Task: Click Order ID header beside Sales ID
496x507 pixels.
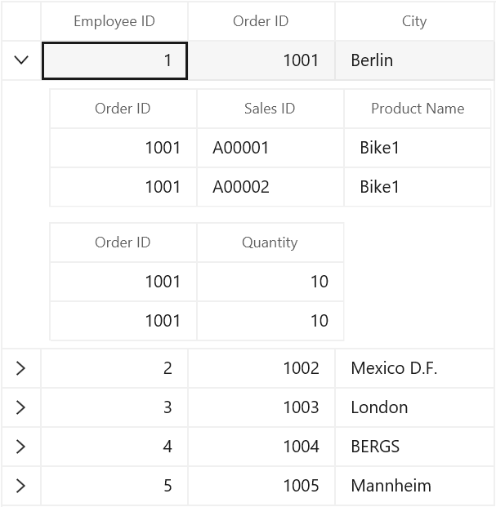Action: pos(123,109)
